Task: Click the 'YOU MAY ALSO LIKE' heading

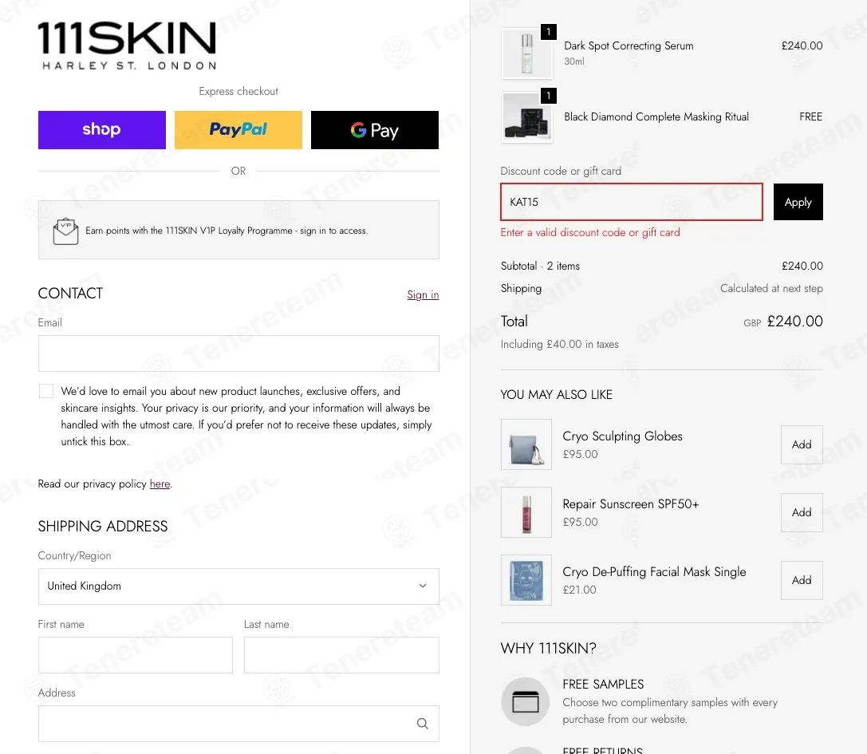Action: click(x=556, y=395)
